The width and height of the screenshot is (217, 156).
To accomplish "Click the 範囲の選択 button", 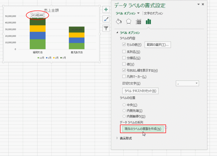I will [158, 45].
